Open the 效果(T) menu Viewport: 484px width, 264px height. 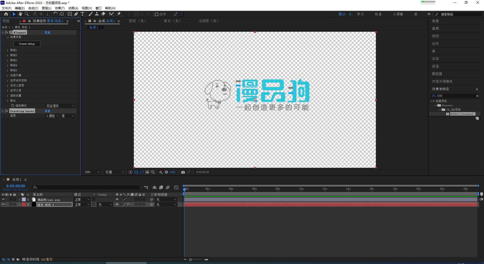tap(60, 8)
